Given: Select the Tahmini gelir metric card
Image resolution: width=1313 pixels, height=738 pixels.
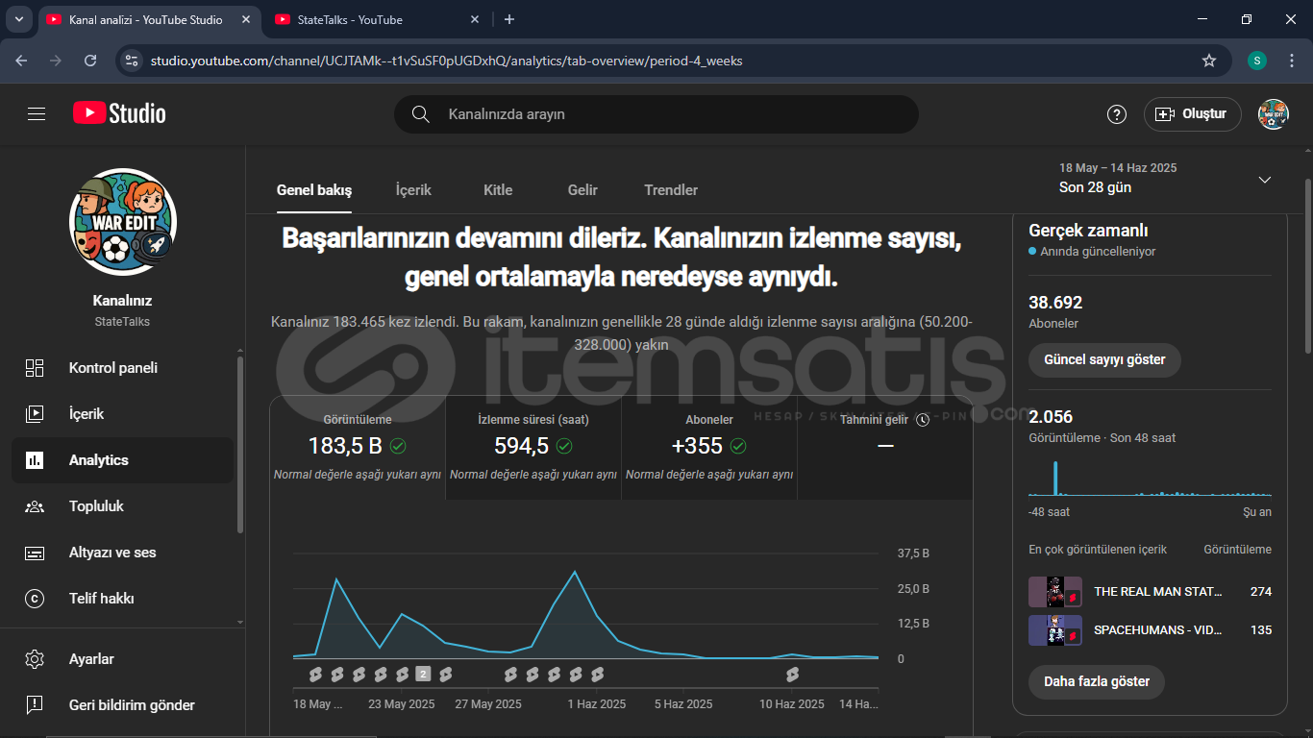Looking at the screenshot, I should click(x=885, y=448).
